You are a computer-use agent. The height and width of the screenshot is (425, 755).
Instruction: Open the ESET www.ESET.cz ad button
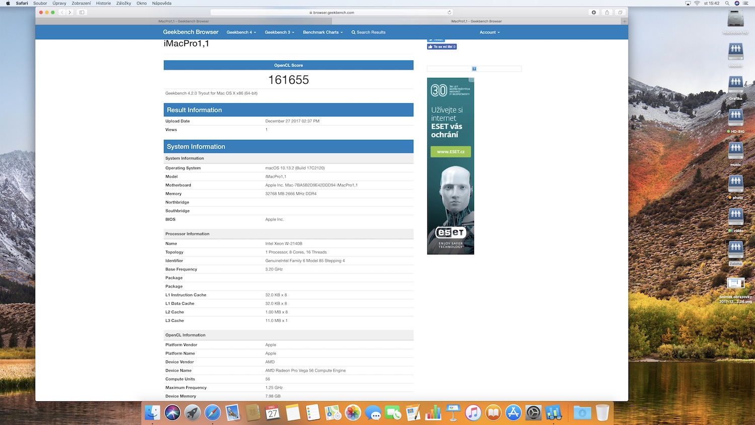(450, 152)
